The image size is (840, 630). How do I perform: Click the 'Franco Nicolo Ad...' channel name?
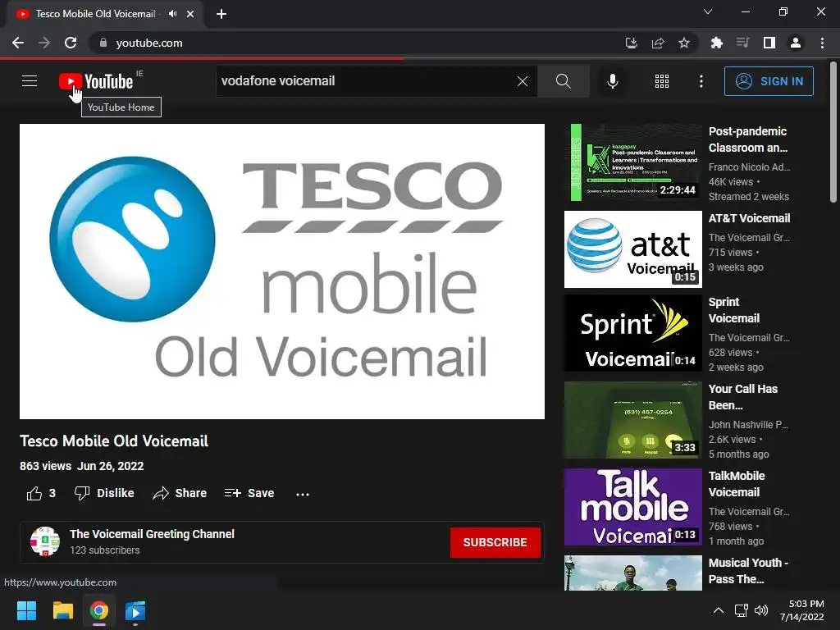tap(750, 167)
